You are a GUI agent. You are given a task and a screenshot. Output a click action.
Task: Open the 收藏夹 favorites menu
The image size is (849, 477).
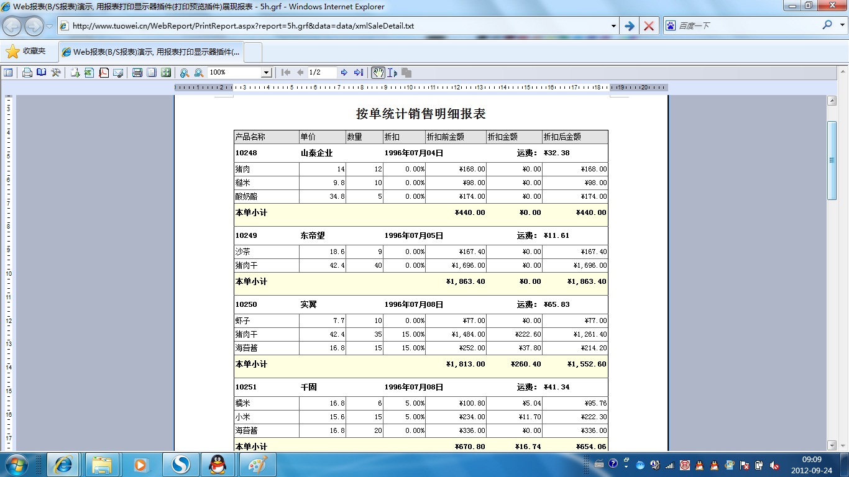pyautogui.click(x=26, y=52)
